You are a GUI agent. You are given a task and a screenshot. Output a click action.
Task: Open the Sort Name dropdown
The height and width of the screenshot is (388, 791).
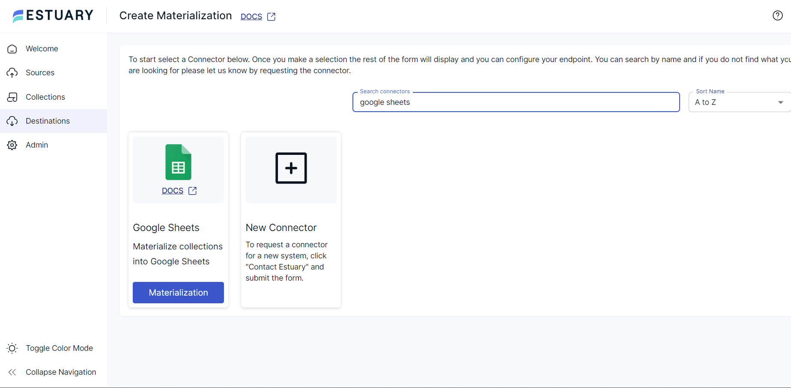(781, 102)
